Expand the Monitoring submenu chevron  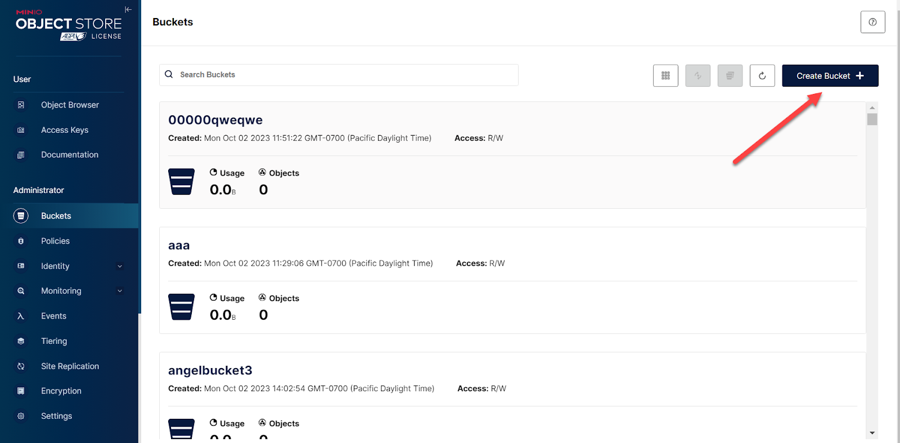[120, 291]
